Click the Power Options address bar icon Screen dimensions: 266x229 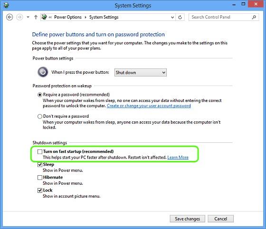click(44, 17)
